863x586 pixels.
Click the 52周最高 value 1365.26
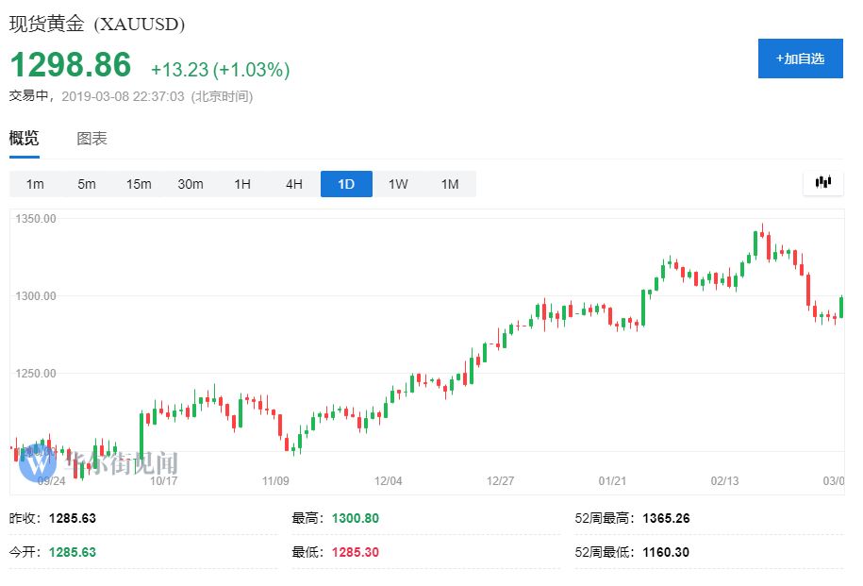pos(667,518)
